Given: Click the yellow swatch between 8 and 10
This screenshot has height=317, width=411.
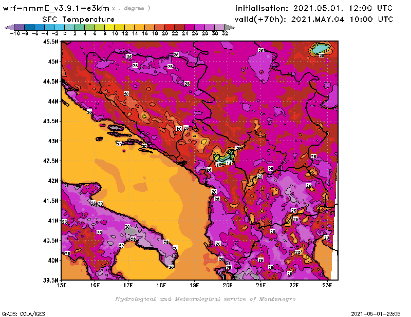Looking at the screenshot, I should click(x=109, y=27).
